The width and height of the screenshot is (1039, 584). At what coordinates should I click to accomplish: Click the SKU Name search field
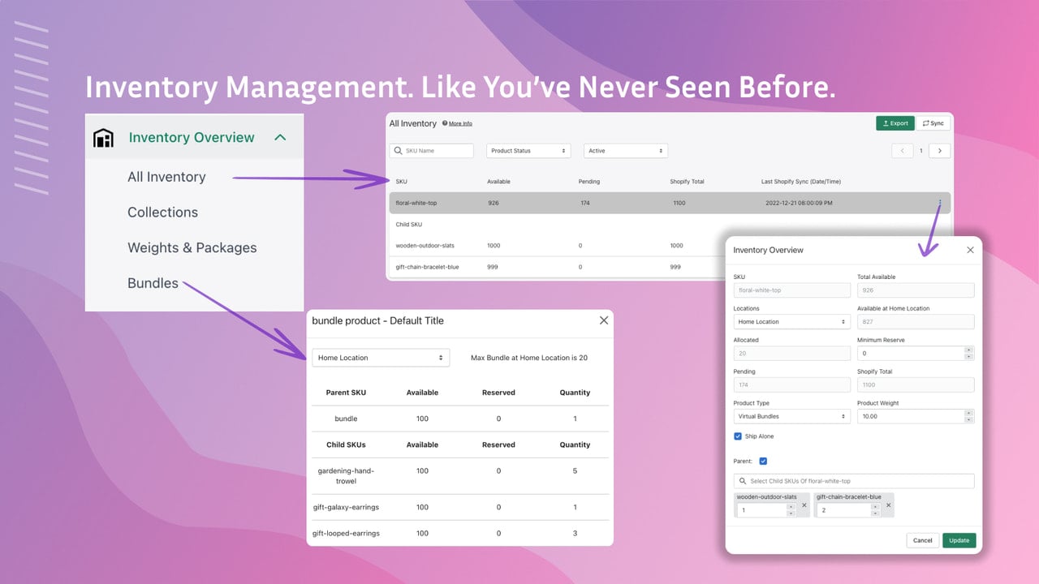click(432, 151)
